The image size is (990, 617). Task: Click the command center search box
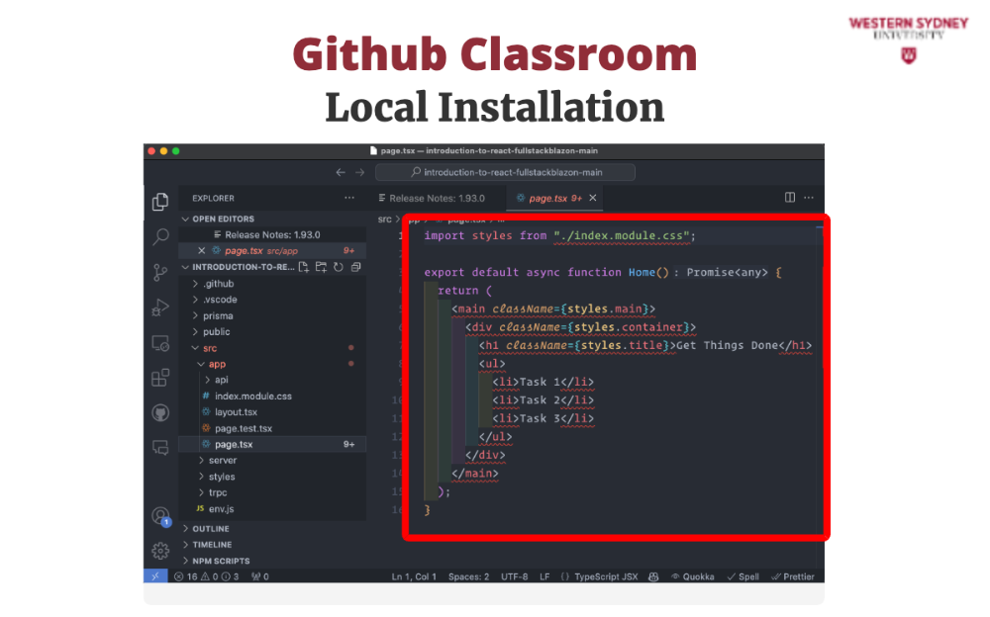505,172
